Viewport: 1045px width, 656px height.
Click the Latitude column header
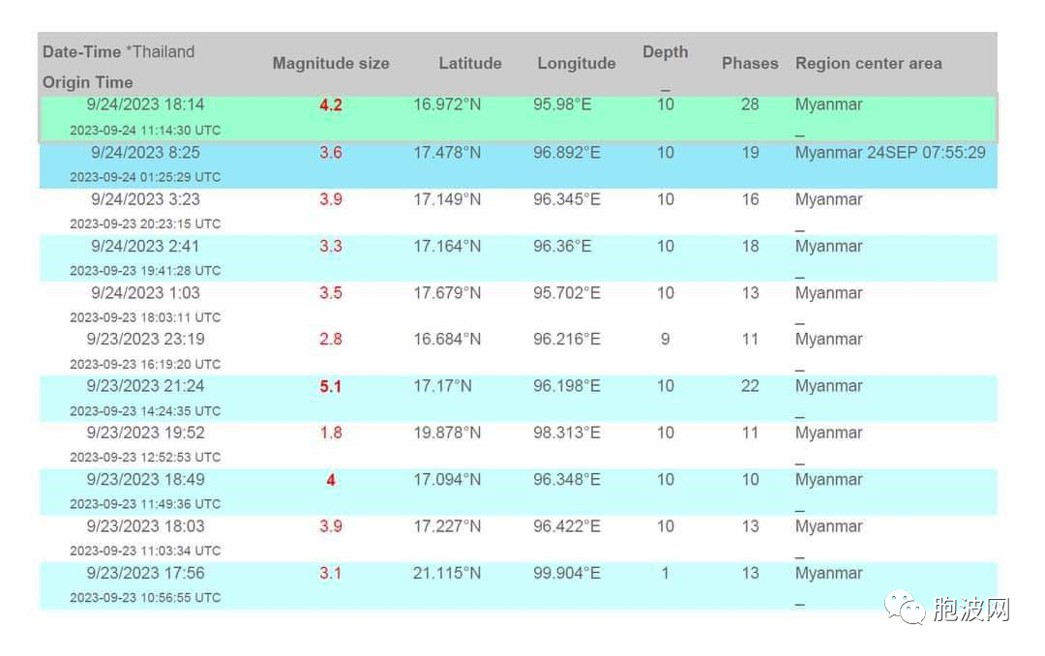(470, 63)
